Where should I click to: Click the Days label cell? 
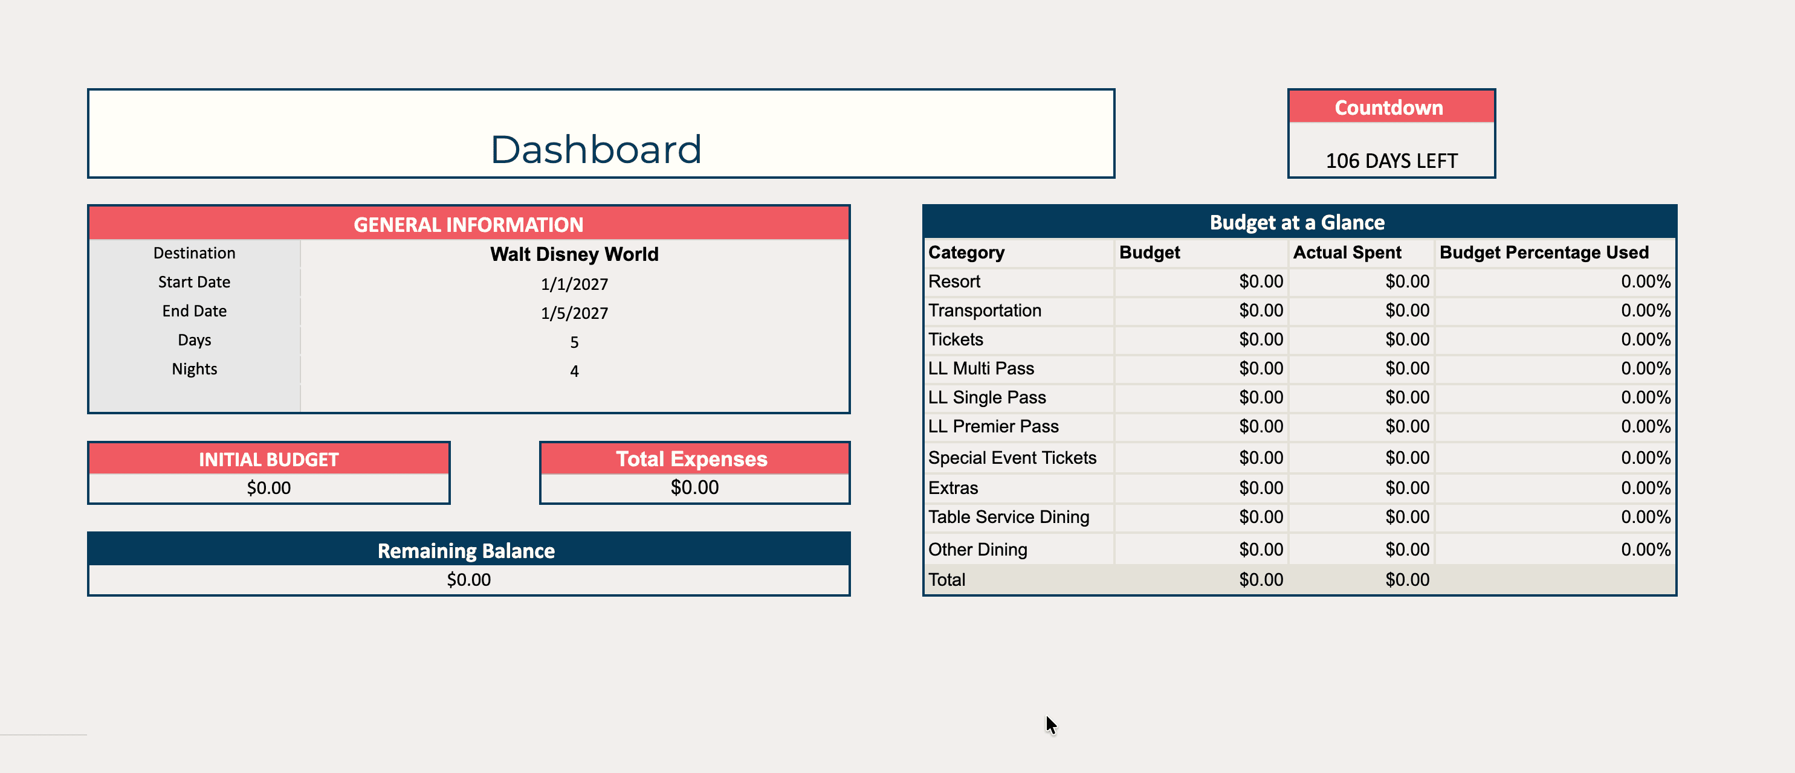coord(195,340)
